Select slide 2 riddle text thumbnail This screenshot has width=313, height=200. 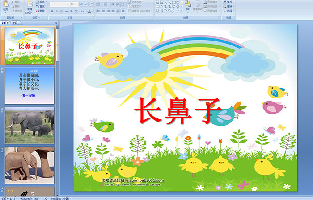click(30, 86)
